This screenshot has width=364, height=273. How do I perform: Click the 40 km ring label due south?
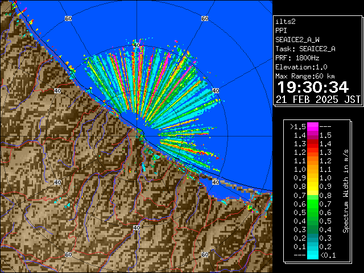136,227
